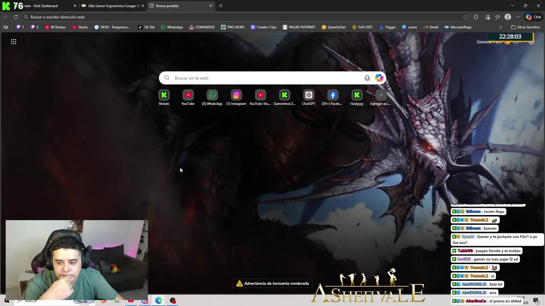
Task: Open the Windows Start button
Action: coord(6,301)
